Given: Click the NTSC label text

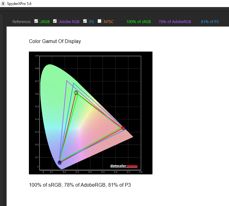Looking at the screenshot, I should [109, 22].
